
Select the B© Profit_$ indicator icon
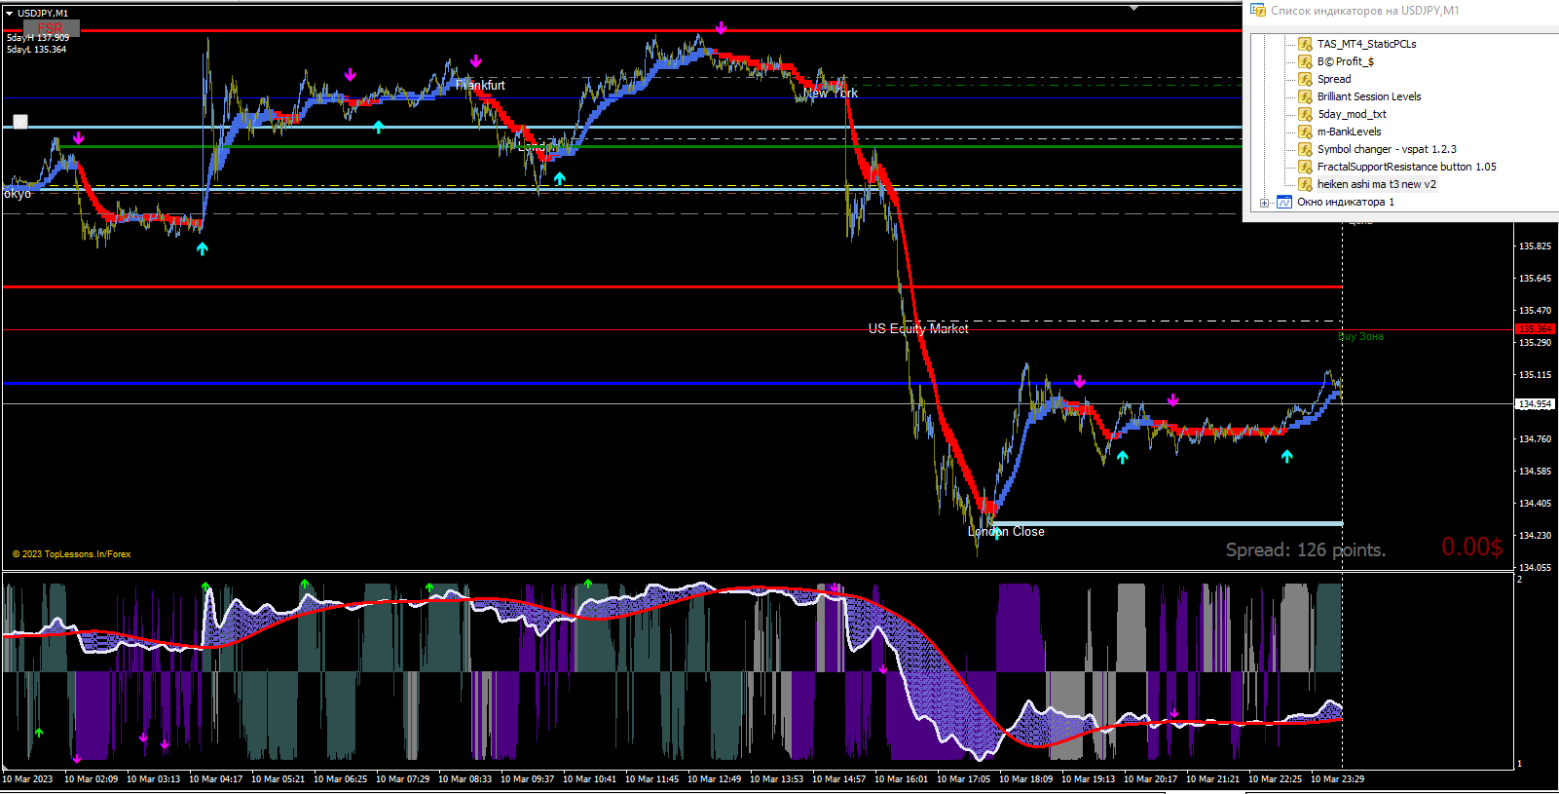[1306, 61]
